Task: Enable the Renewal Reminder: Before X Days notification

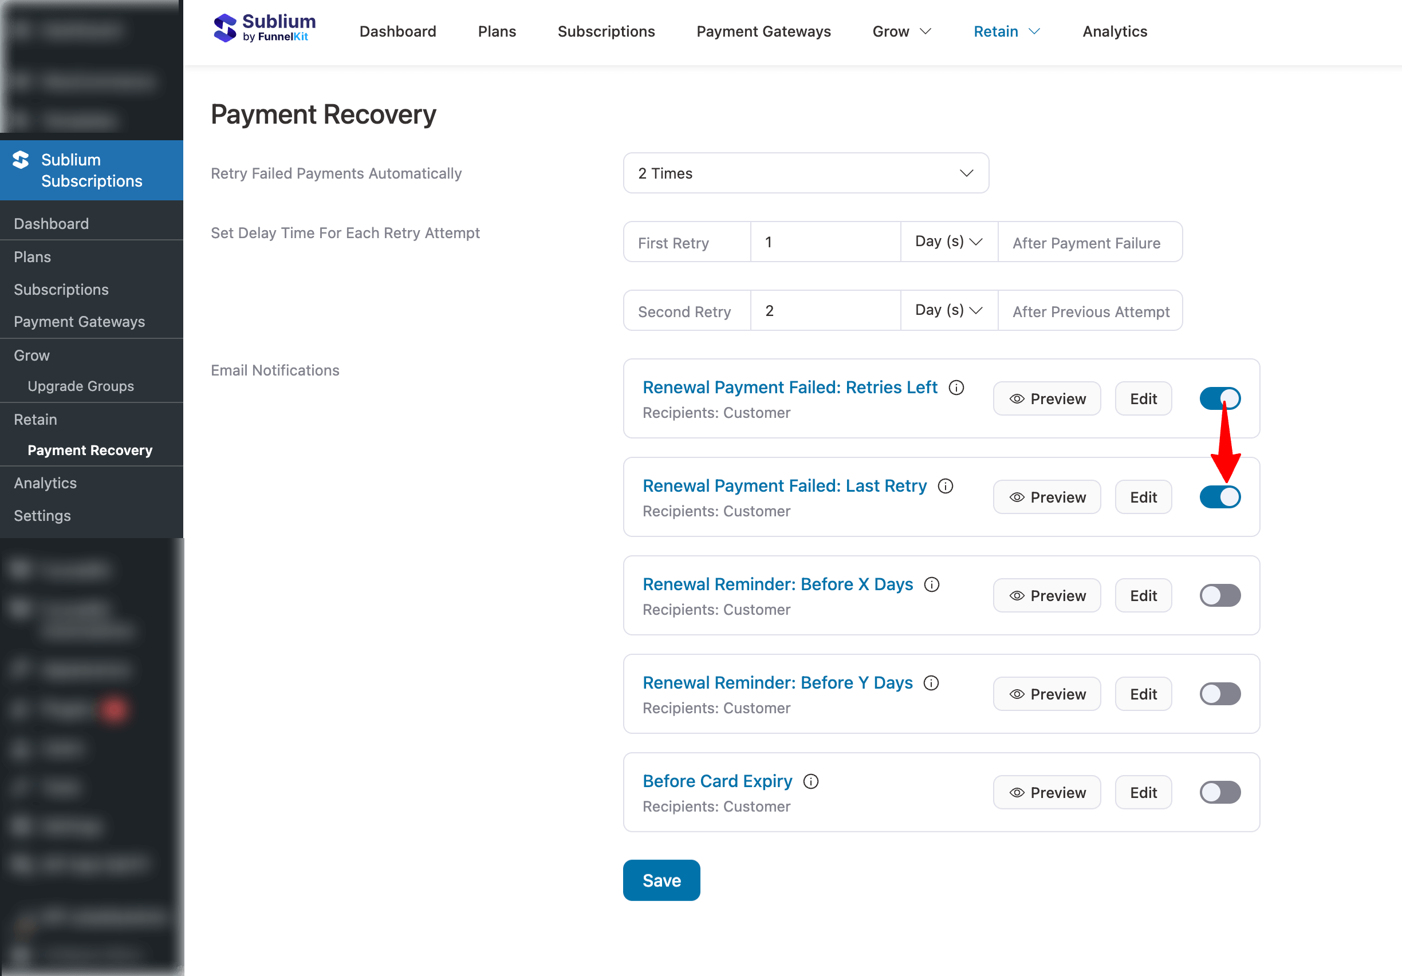Action: 1219,595
